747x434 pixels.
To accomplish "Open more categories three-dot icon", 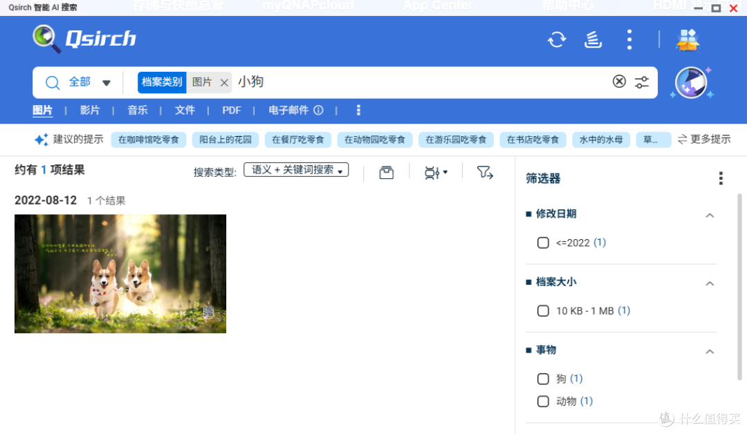I will coord(358,111).
